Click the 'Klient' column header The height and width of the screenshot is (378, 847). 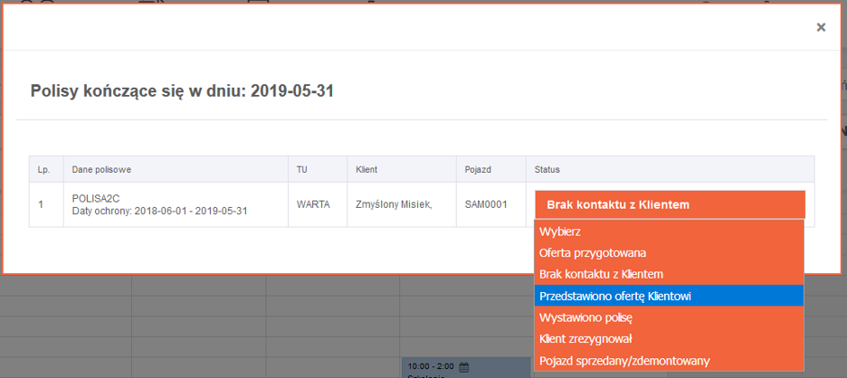(x=366, y=169)
